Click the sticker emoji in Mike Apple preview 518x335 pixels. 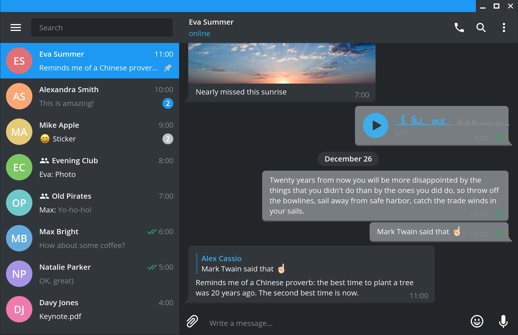(45, 139)
